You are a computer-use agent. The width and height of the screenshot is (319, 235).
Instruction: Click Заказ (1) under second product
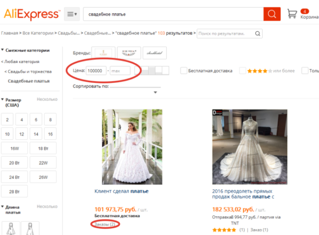[259, 230]
